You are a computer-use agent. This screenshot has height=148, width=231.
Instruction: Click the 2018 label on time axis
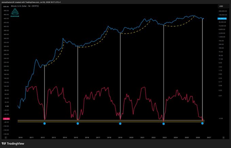tap(109, 137)
